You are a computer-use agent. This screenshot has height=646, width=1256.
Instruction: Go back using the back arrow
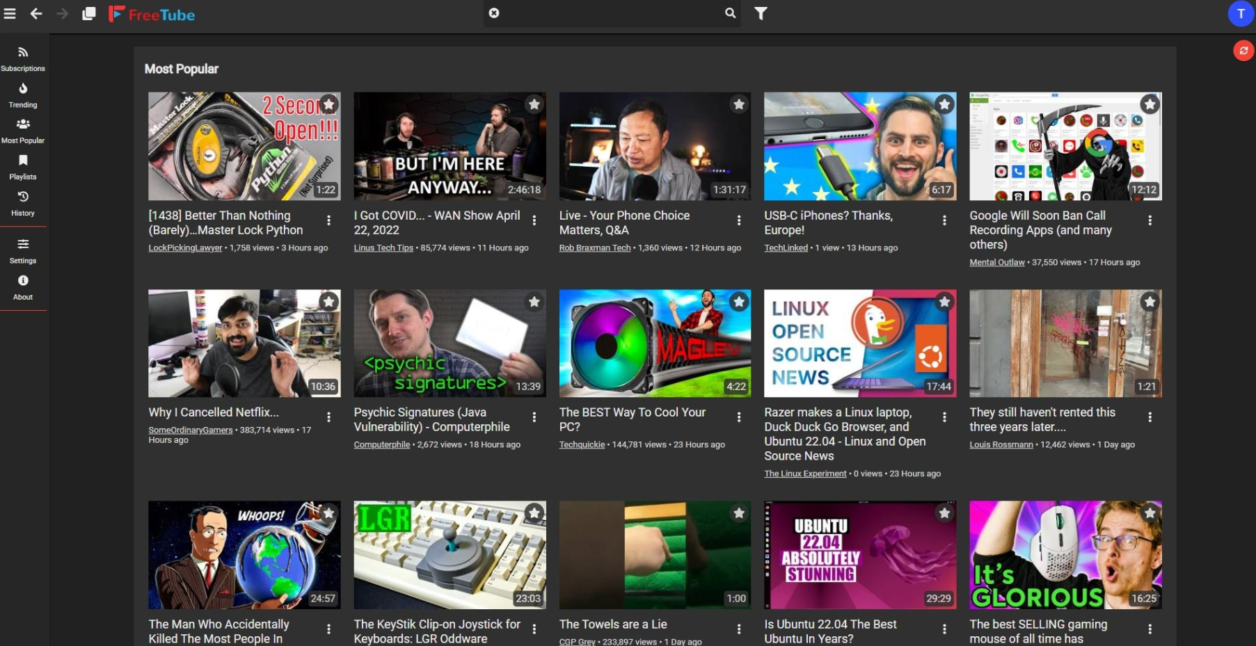pos(36,14)
